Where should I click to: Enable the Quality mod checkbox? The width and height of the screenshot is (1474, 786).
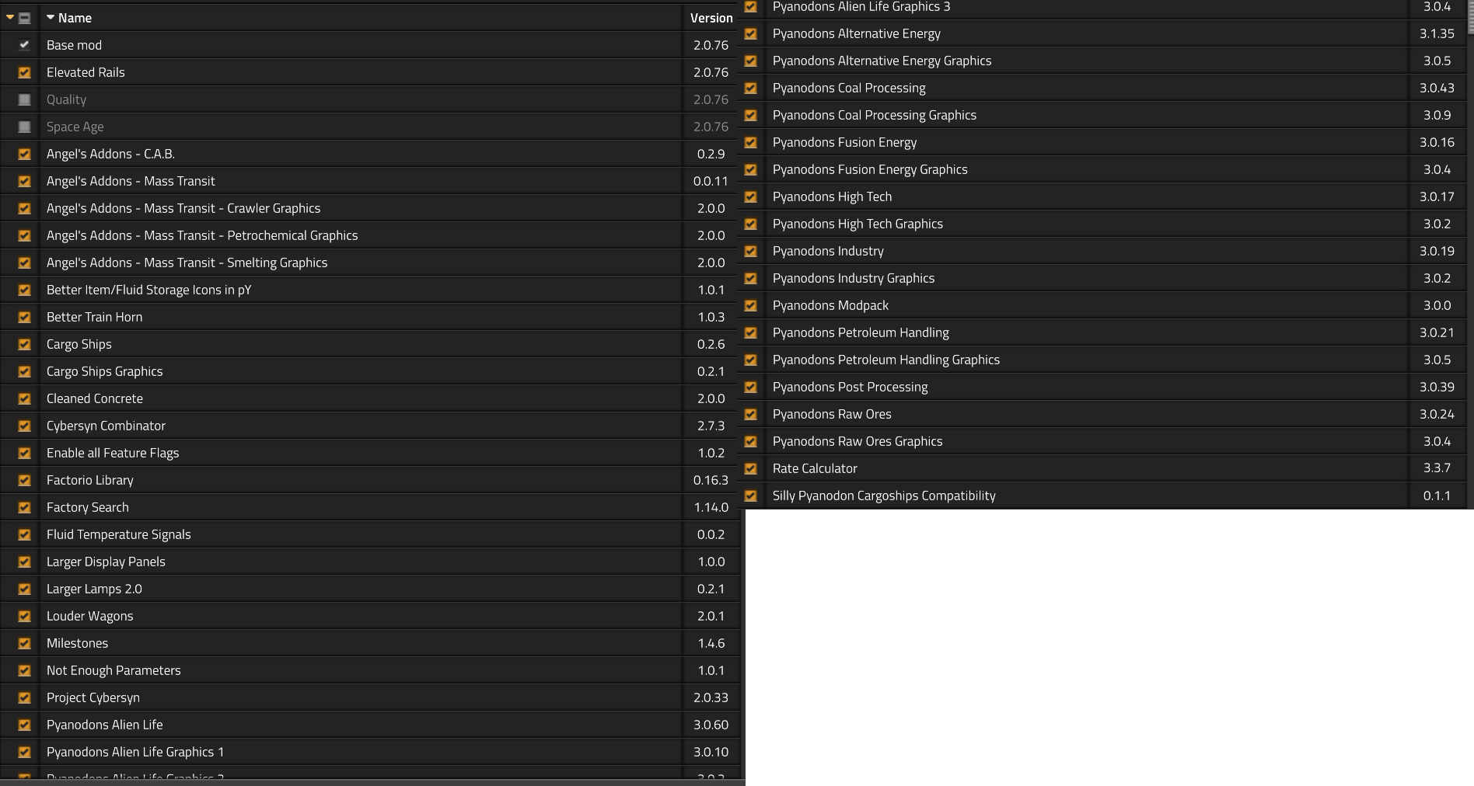(x=25, y=99)
